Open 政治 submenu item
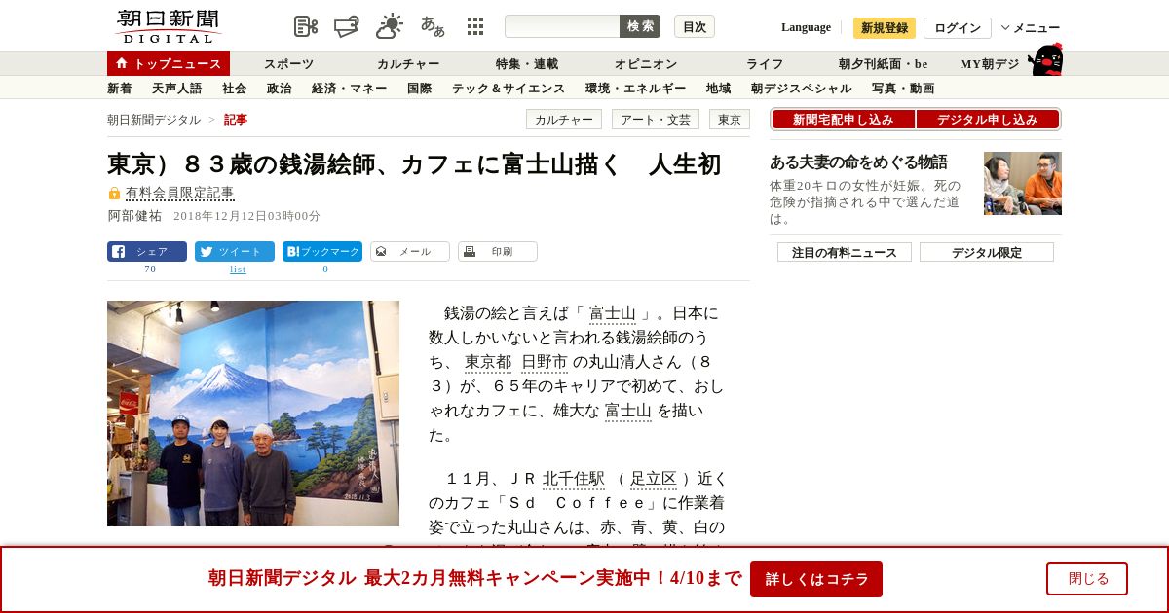Image resolution: width=1169 pixels, height=613 pixels. (x=280, y=89)
